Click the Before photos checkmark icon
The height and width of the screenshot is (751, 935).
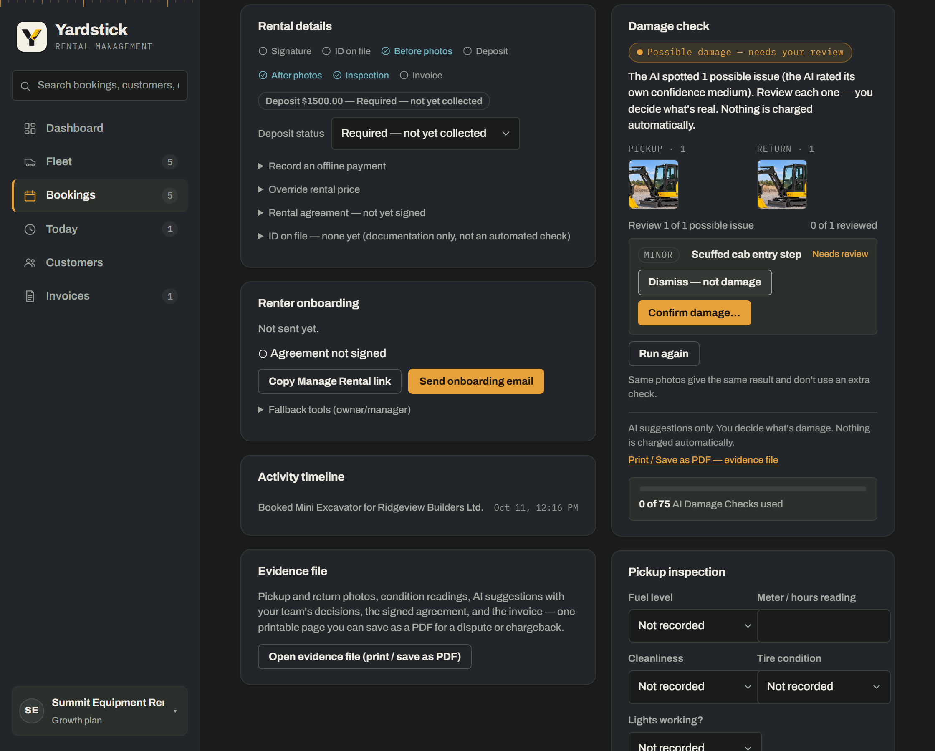pos(386,51)
